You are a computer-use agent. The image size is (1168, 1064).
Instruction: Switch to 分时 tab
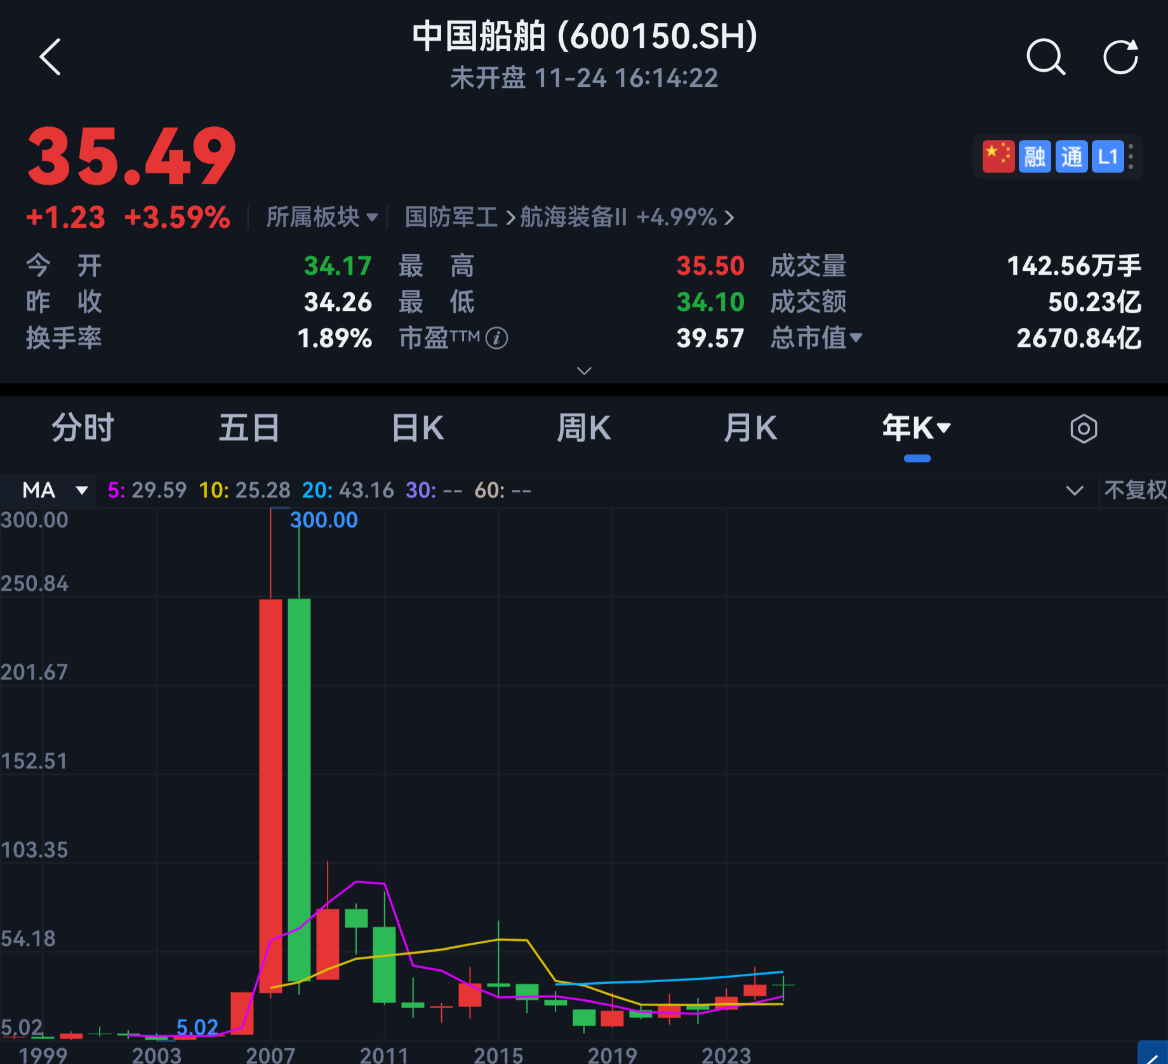click(83, 428)
